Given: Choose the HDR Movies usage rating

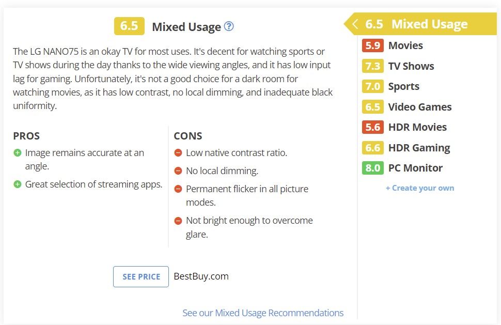Looking at the screenshot, I should 417,127.
